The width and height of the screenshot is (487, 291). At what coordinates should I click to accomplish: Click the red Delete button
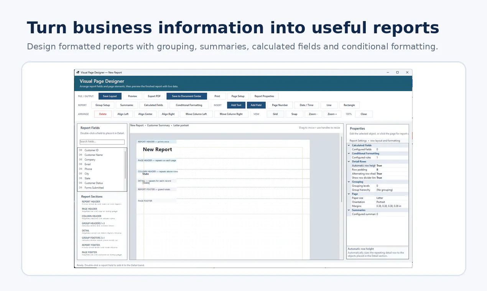click(103, 114)
